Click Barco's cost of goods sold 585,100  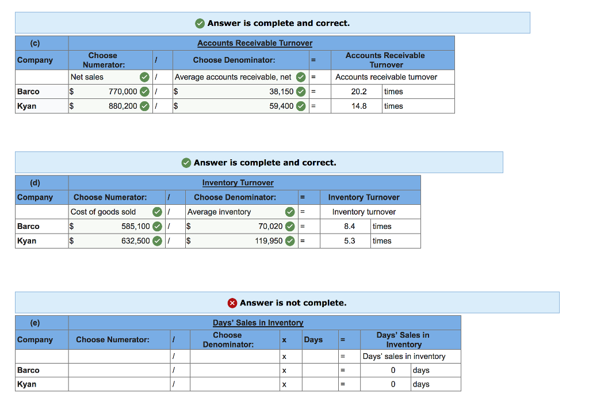pos(136,227)
